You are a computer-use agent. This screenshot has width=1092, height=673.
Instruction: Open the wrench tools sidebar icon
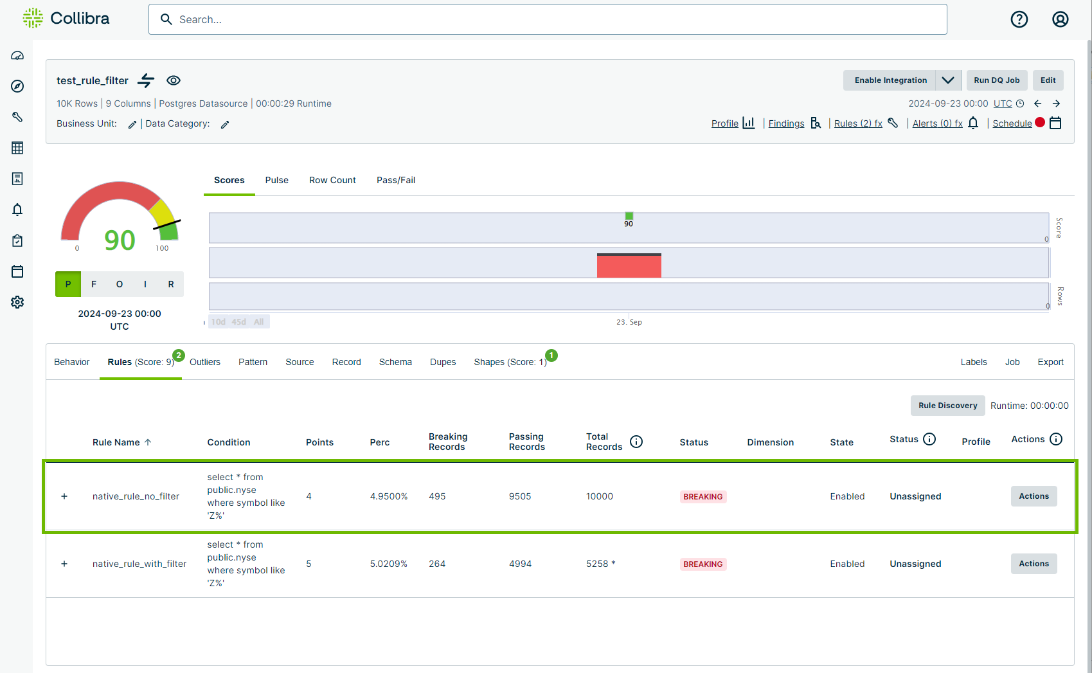[x=17, y=117]
